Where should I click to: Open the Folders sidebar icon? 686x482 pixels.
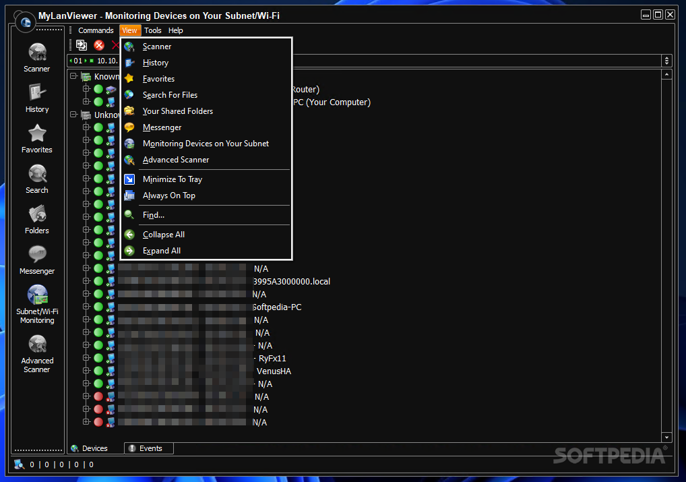coord(37,219)
